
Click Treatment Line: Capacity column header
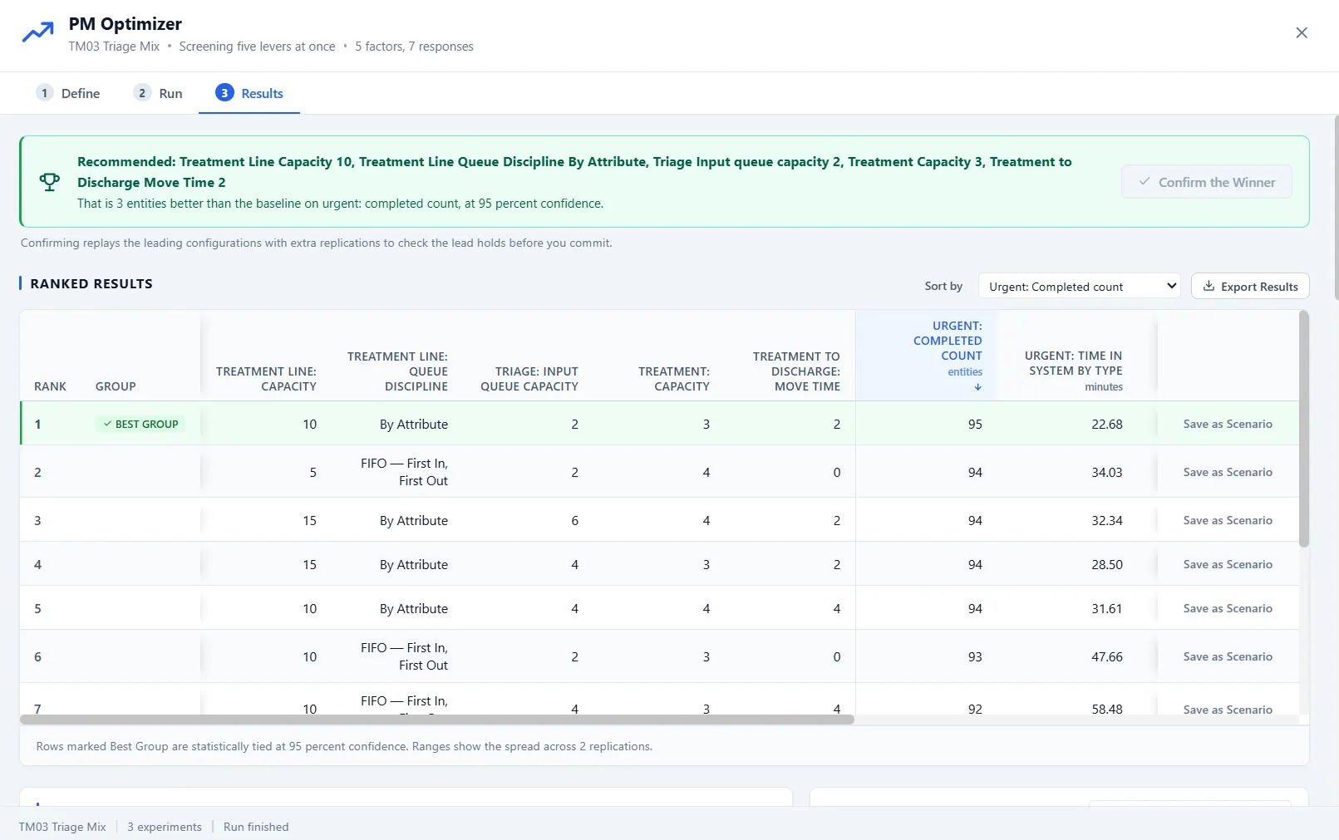(266, 379)
